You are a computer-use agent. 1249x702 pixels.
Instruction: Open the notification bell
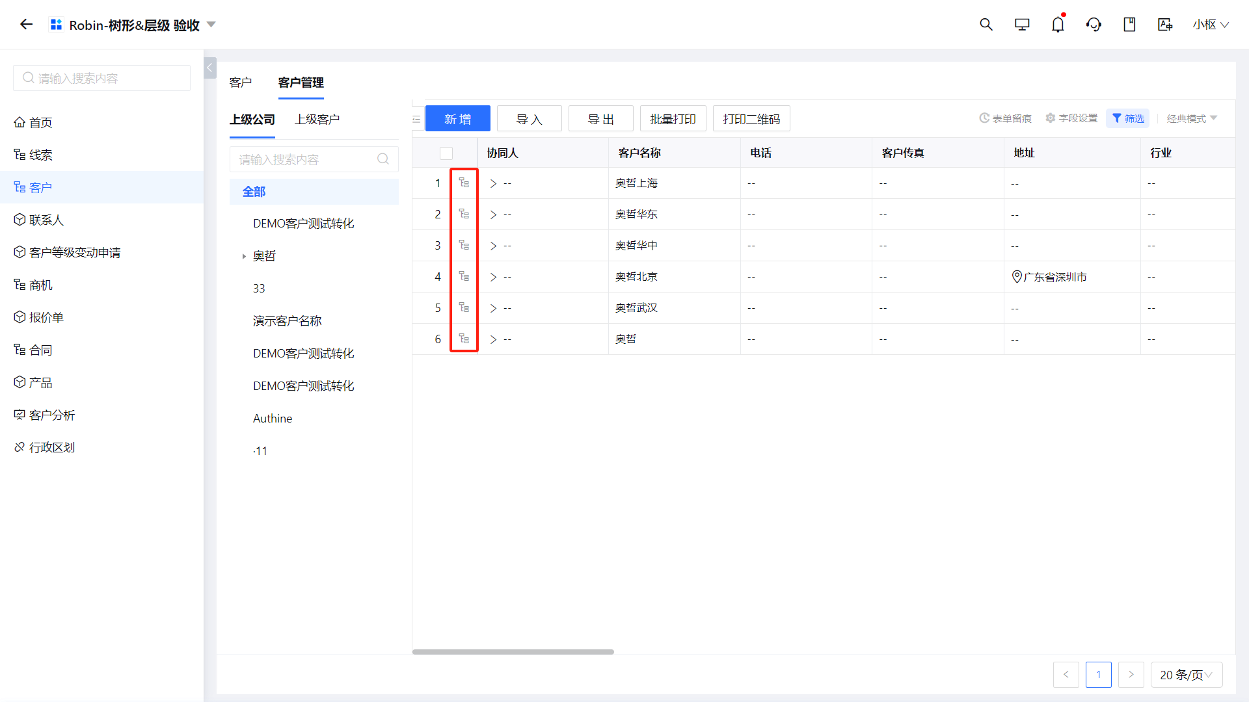tap(1058, 25)
